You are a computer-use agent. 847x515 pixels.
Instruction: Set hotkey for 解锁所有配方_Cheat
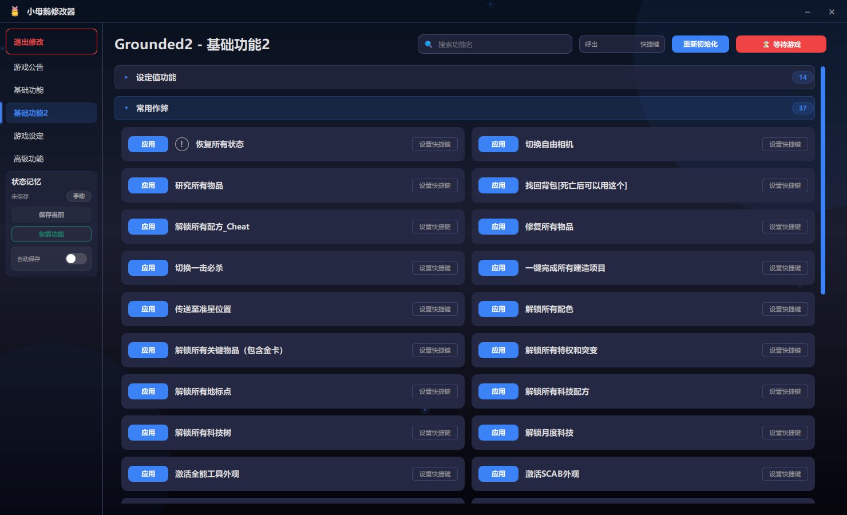435,227
